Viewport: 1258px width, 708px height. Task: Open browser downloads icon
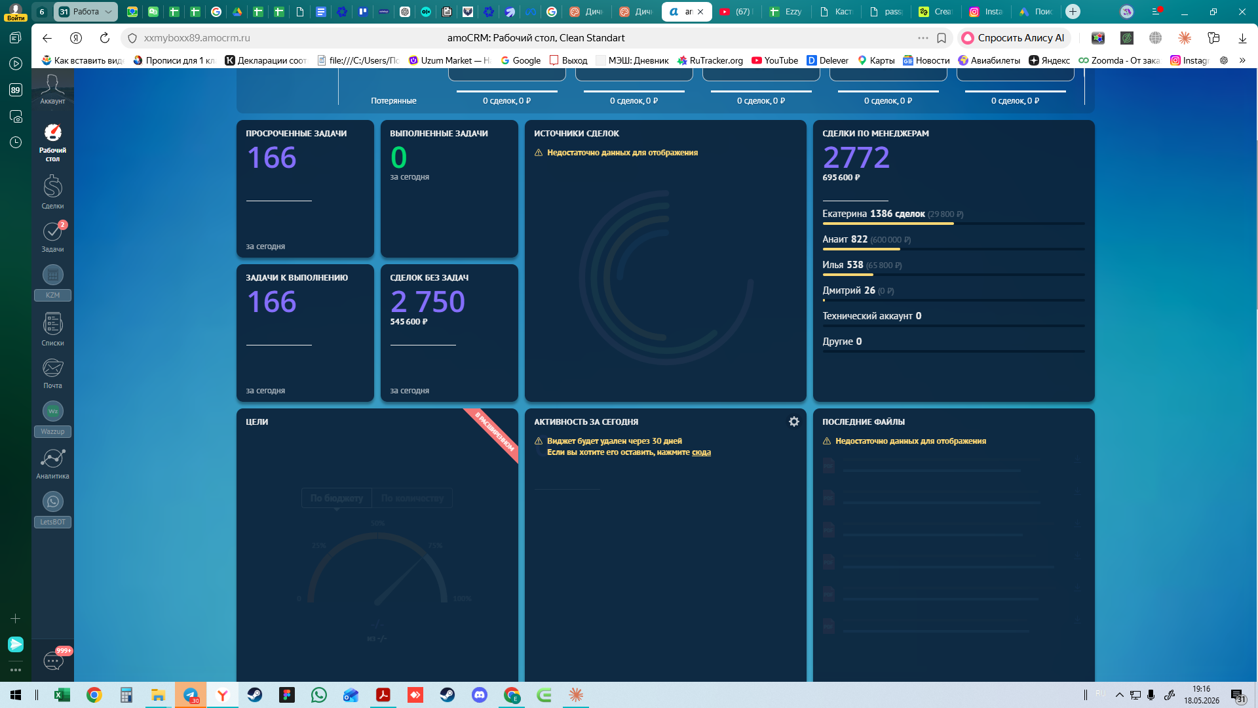tap(1242, 38)
